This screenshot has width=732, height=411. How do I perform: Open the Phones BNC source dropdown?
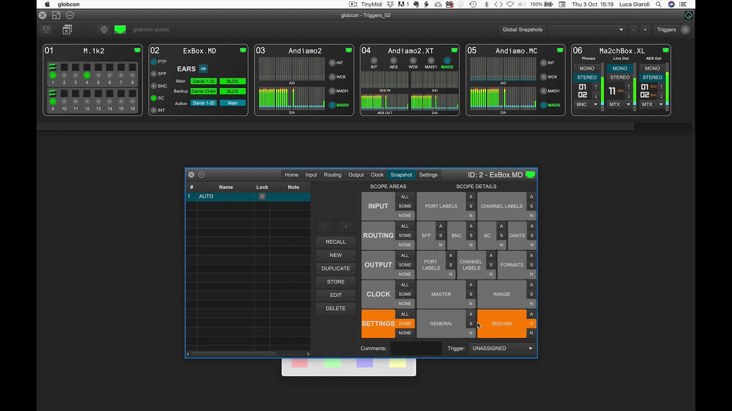tap(587, 104)
